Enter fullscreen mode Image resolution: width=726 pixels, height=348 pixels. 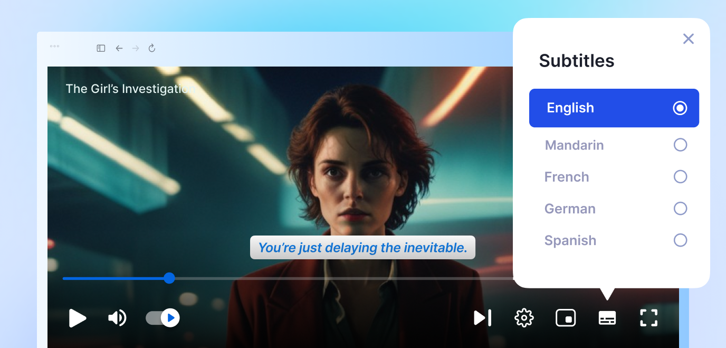(648, 318)
